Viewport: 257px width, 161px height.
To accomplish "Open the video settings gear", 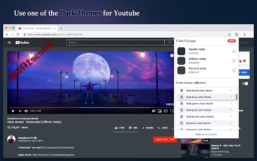I will [x=154, y=111].
